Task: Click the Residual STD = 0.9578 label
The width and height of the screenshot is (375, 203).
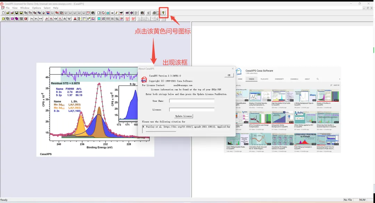Action: (x=65, y=83)
